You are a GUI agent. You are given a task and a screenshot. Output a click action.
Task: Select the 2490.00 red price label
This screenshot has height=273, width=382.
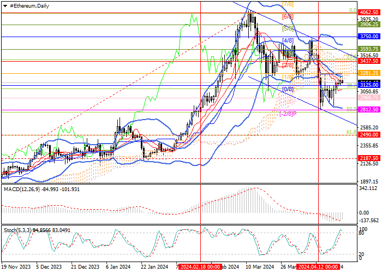coord(369,134)
